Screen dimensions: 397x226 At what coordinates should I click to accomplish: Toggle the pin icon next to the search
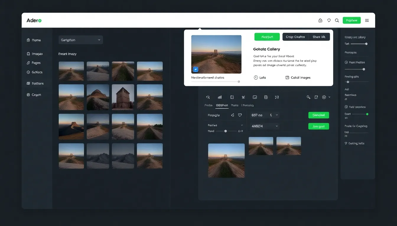329,20
